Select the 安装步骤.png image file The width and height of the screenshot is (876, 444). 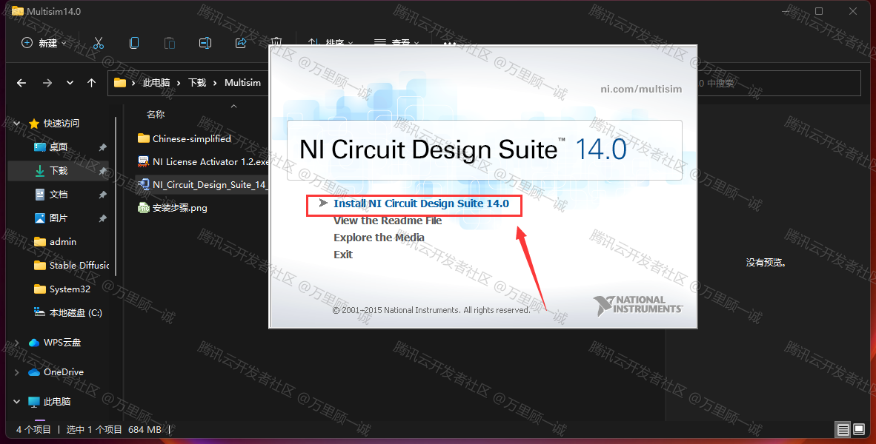coord(179,208)
